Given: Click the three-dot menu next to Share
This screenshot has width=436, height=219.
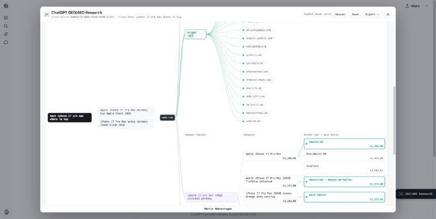Looking at the screenshot, I should [x=426, y=6].
